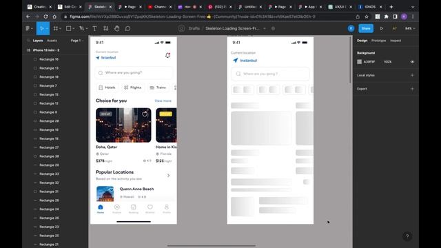Add Export setting with plus icon

412,89
